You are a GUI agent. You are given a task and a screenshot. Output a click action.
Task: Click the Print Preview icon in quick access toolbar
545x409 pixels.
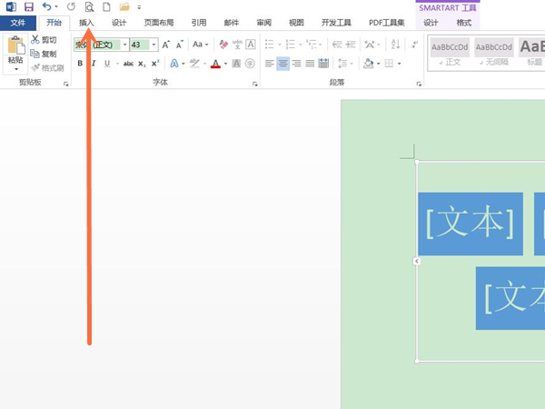pos(89,6)
